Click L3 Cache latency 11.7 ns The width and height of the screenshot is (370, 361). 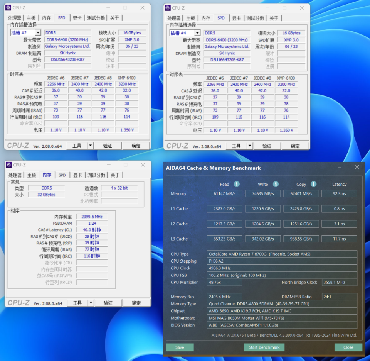(x=339, y=239)
